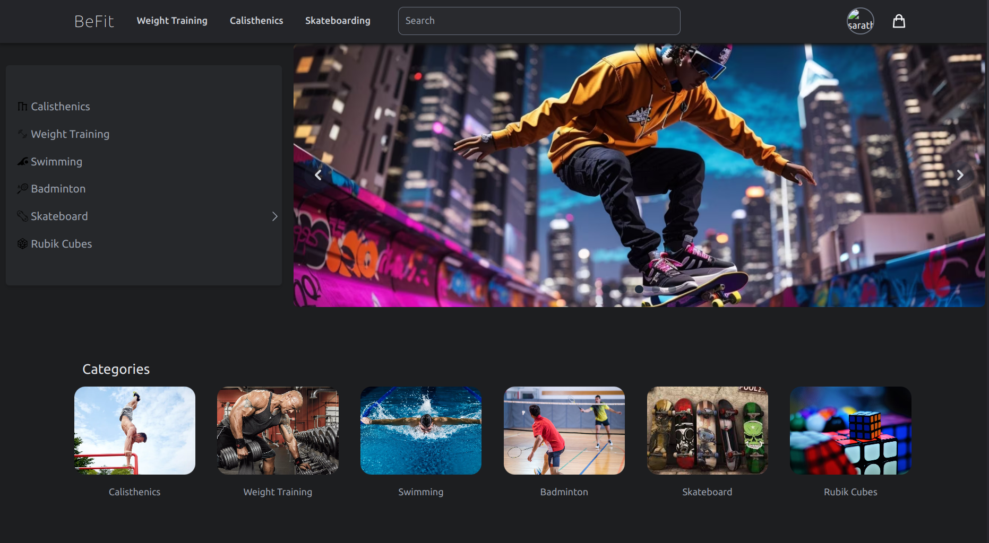Jump to the last carousel indicator dot
Image resolution: width=989 pixels, height=543 pixels.
(672, 289)
